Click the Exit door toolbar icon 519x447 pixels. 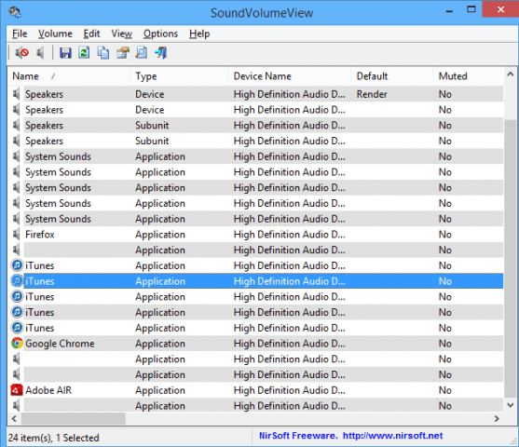click(161, 52)
